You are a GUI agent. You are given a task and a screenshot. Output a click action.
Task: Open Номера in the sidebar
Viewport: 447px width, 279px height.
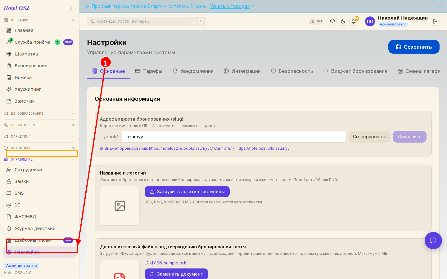[39, 77]
